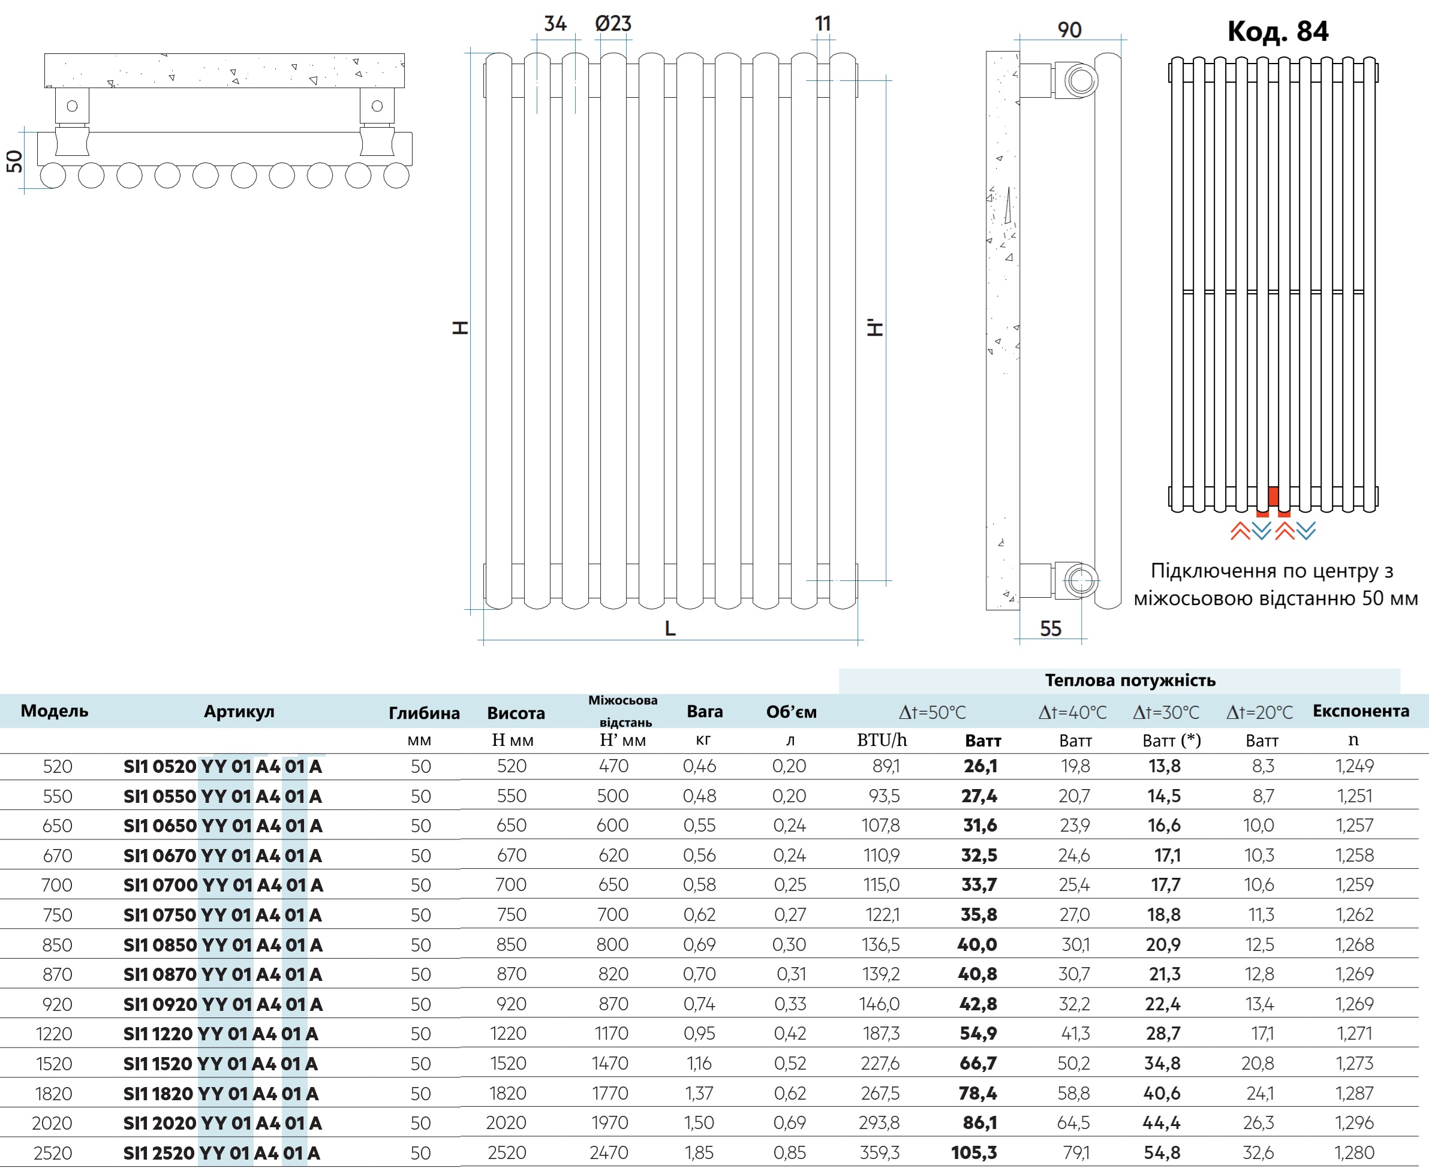Click article 'SI1 0850 YY 01 A4 01 A'
The width and height of the screenshot is (1429, 1171).
point(222,945)
